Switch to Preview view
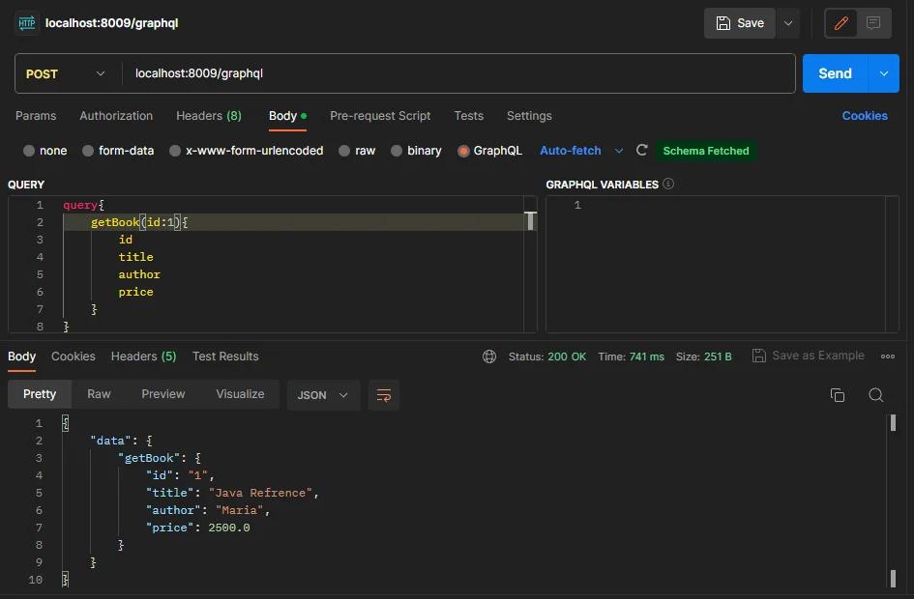Viewport: 914px width, 599px height. click(163, 394)
